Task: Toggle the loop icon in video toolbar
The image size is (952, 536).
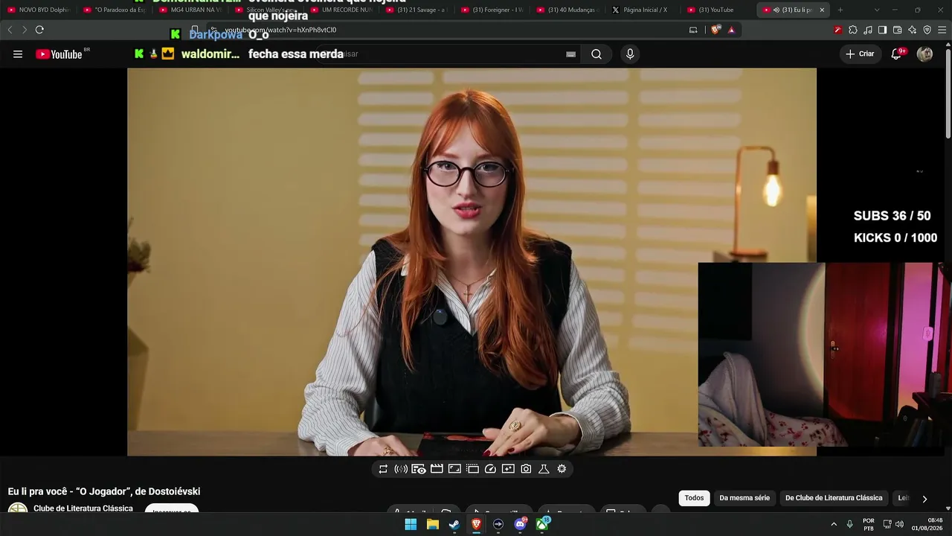Action: 383,469
